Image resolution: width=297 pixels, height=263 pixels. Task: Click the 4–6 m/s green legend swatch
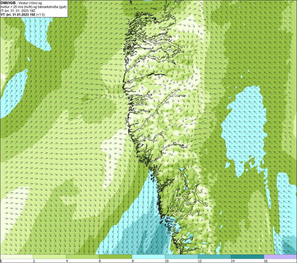coord(82,256)
